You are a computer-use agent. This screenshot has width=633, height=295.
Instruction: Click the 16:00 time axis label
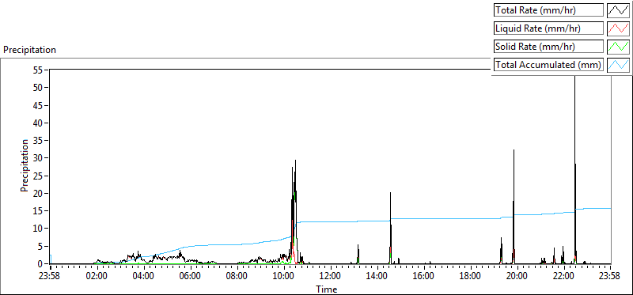[424, 277]
